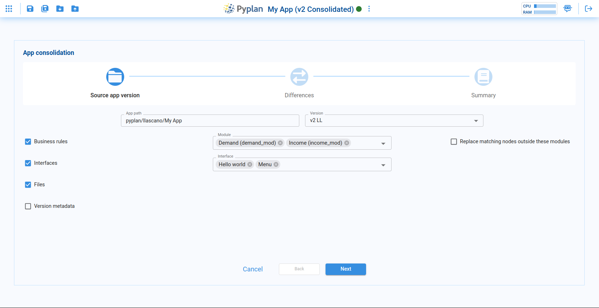Open the three-dot app options menu
599x308 pixels.
369,9
